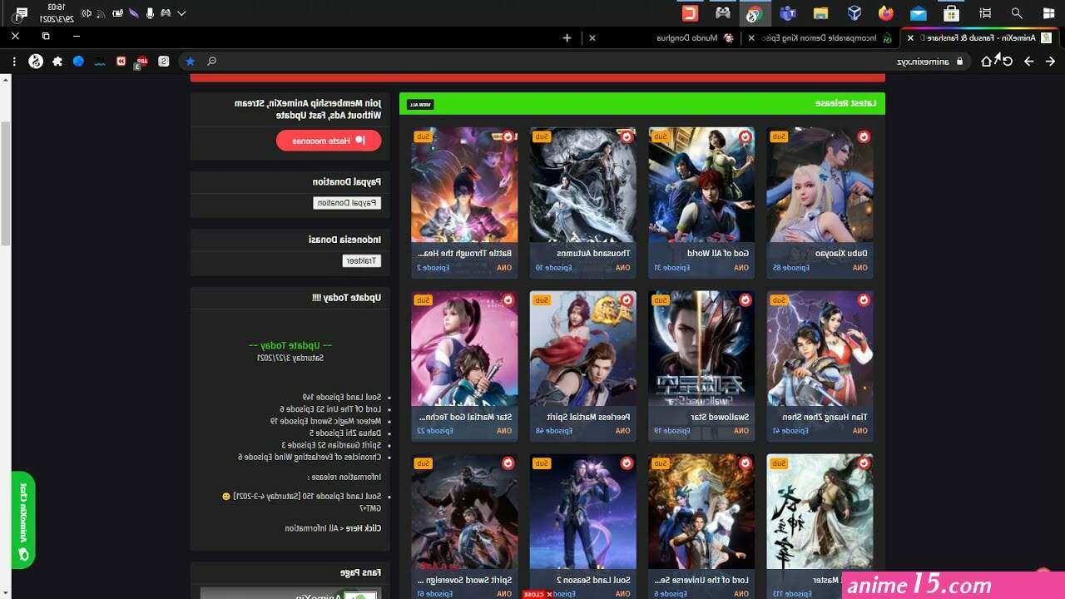Open the Click Here All Information link
1065x599 pixels.
tap(333, 527)
